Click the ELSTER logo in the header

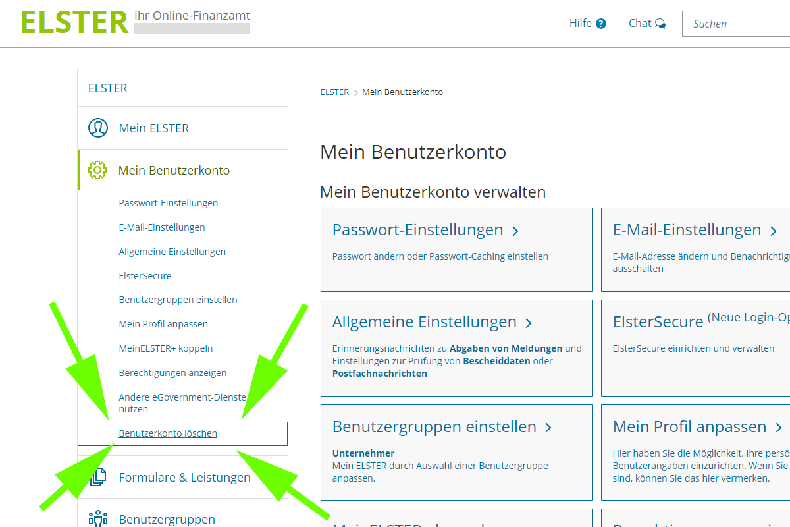[74, 22]
